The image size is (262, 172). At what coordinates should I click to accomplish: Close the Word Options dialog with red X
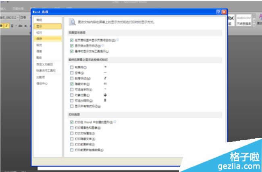[224, 12]
